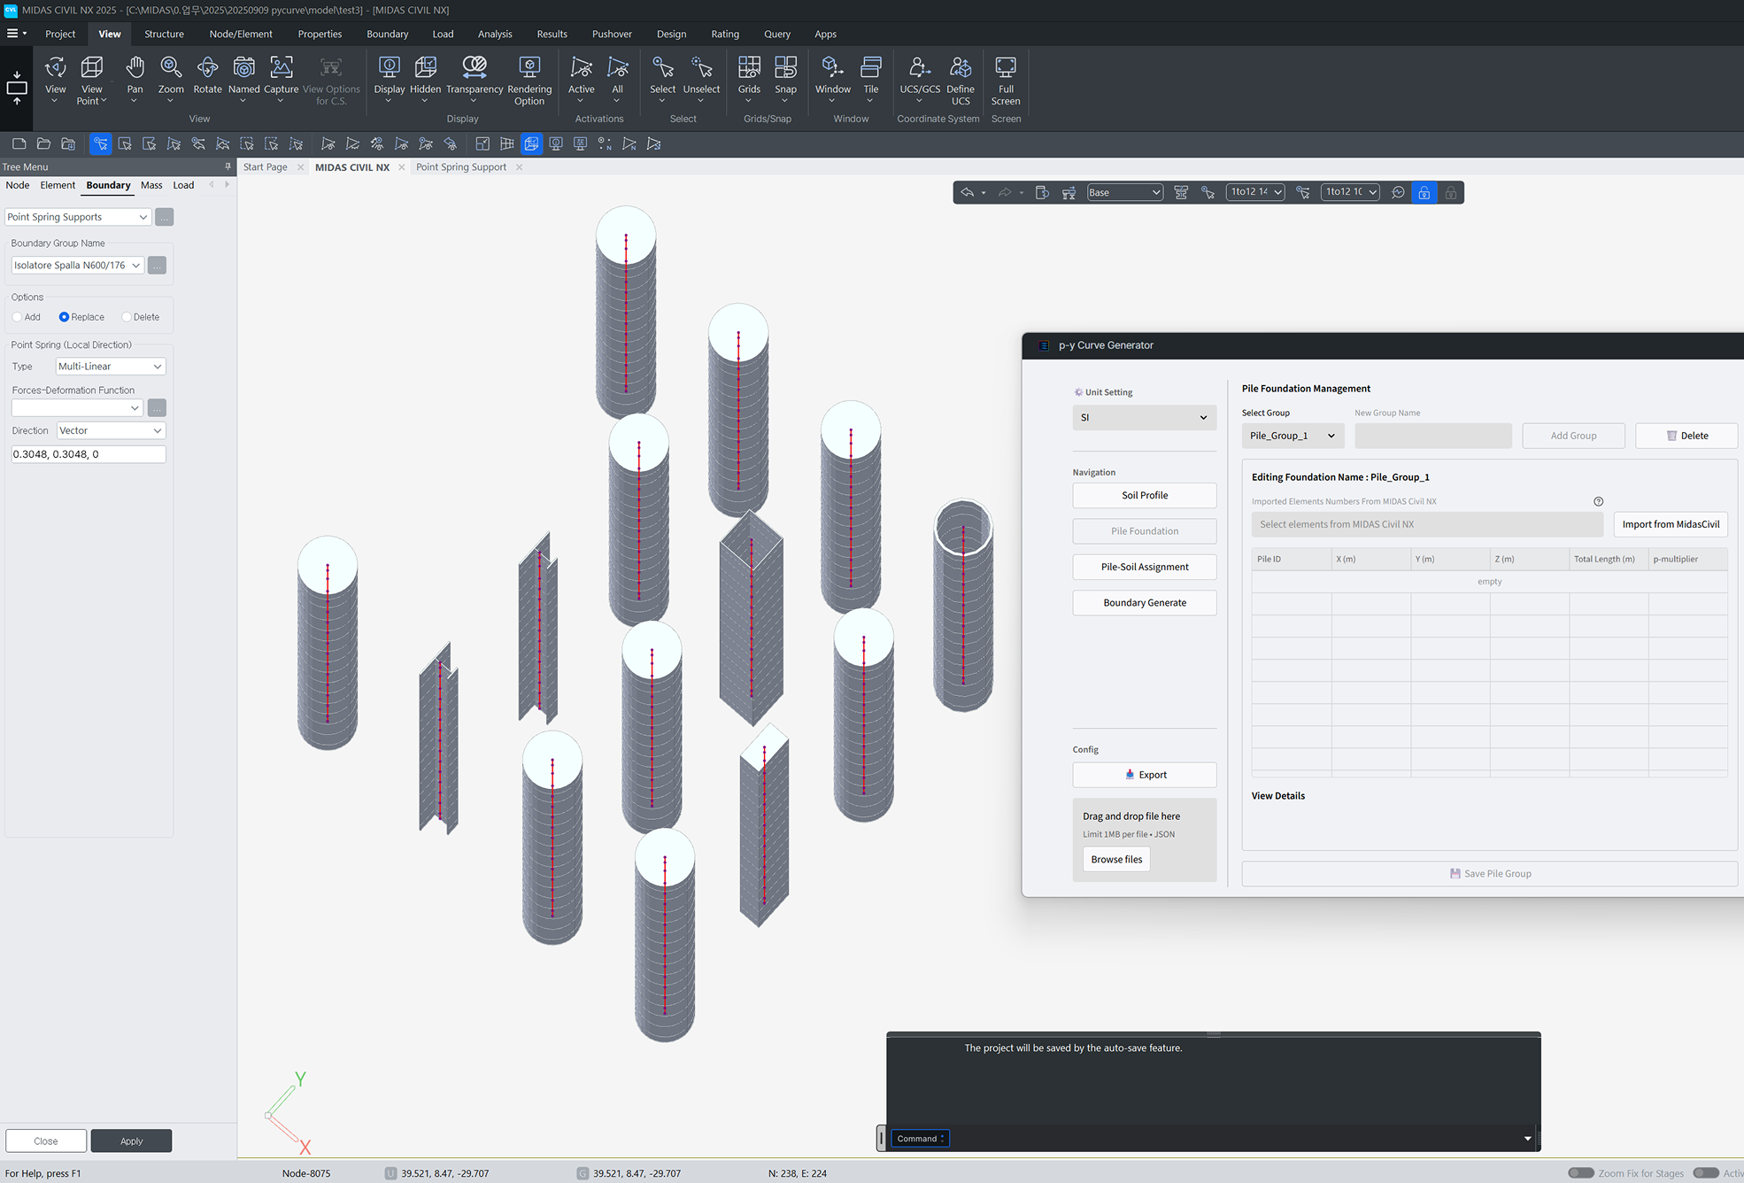Click the blue unlock icon in floating toolbar
Screen dimensions: 1744x1183
pos(1424,192)
